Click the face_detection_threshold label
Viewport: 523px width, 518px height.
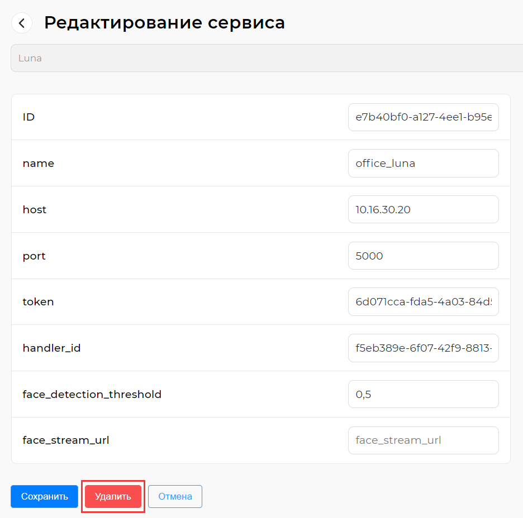pos(92,395)
